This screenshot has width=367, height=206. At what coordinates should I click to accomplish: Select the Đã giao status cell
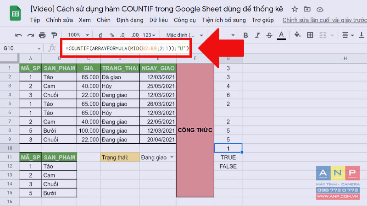pyautogui.click(x=120, y=77)
